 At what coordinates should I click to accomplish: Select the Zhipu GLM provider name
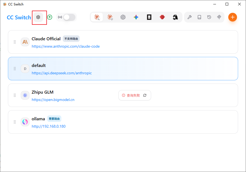coord(43,92)
